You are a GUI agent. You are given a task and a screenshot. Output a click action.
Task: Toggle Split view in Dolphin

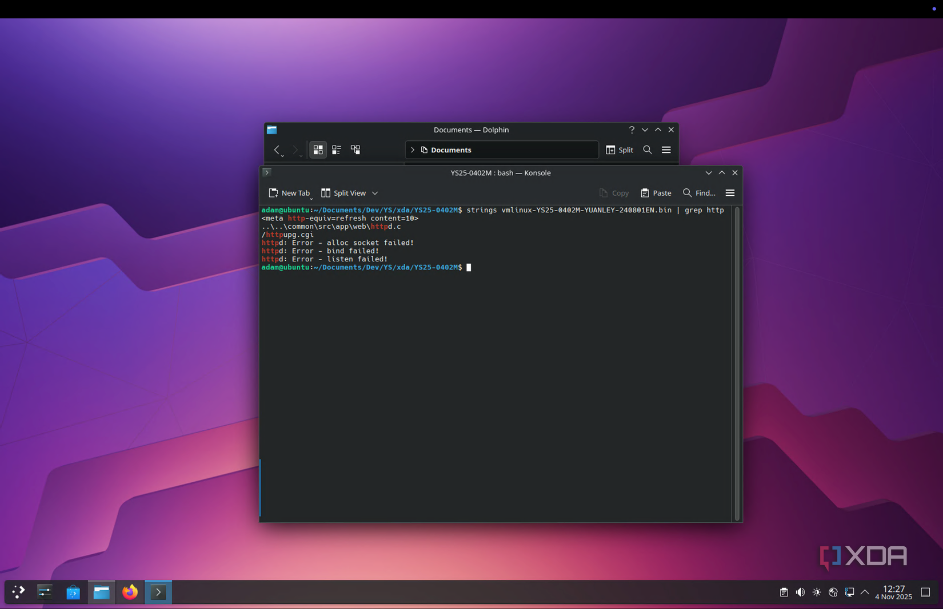[x=620, y=150]
